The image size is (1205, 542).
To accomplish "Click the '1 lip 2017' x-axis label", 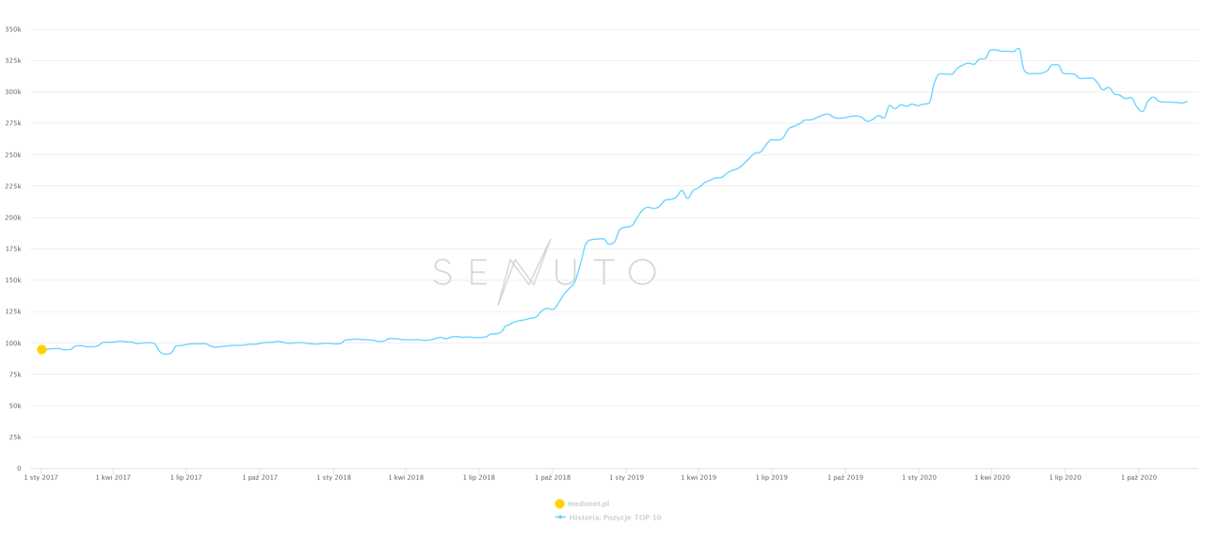I will [186, 477].
